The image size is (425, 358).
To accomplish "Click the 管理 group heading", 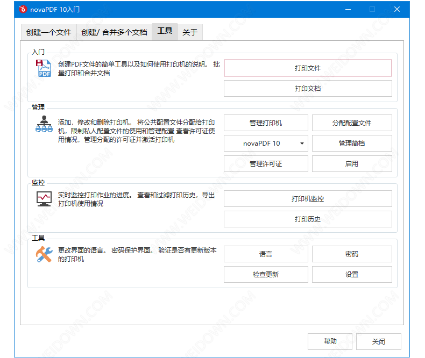I will click(x=38, y=107).
